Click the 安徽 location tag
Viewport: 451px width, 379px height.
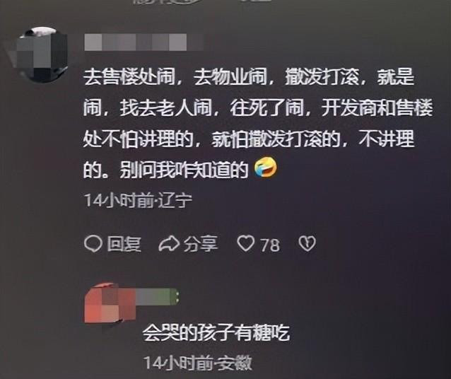click(235, 363)
